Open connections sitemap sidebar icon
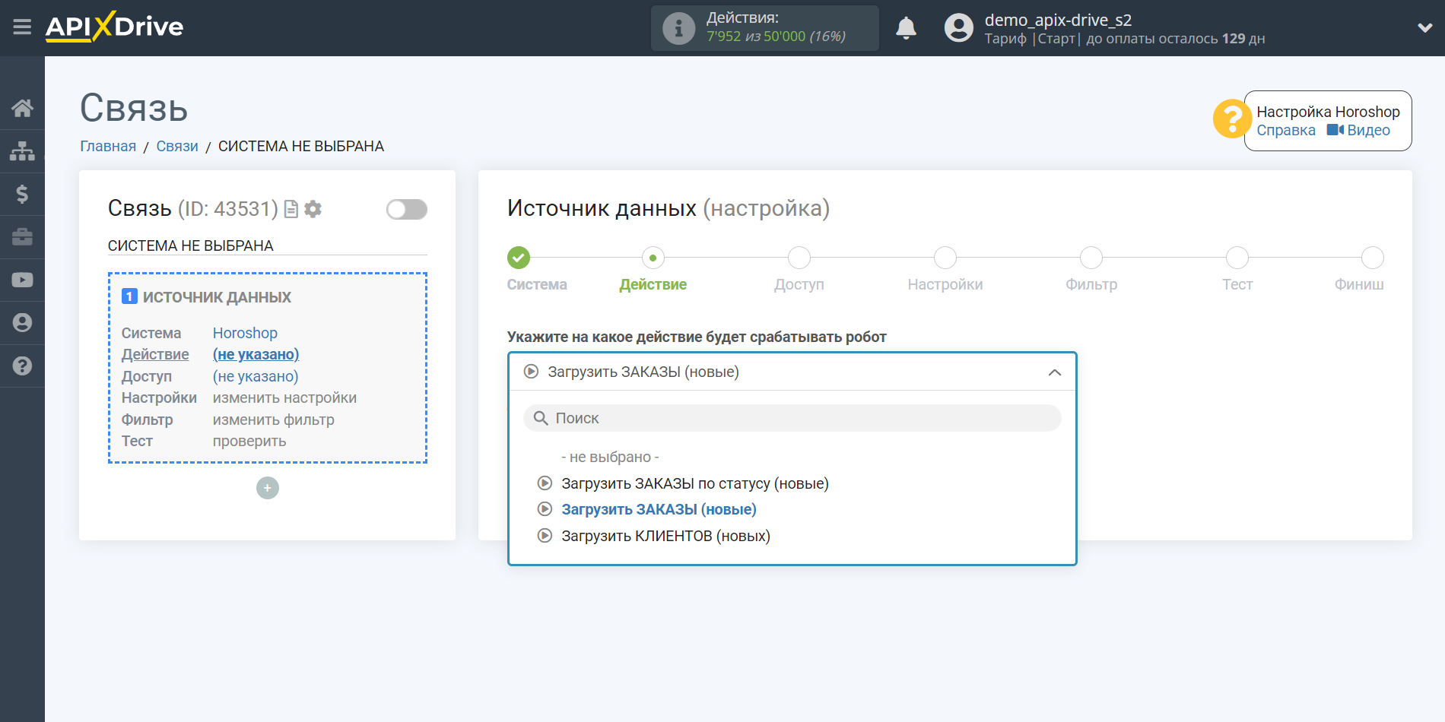This screenshot has width=1445, height=722. pyautogui.click(x=22, y=150)
